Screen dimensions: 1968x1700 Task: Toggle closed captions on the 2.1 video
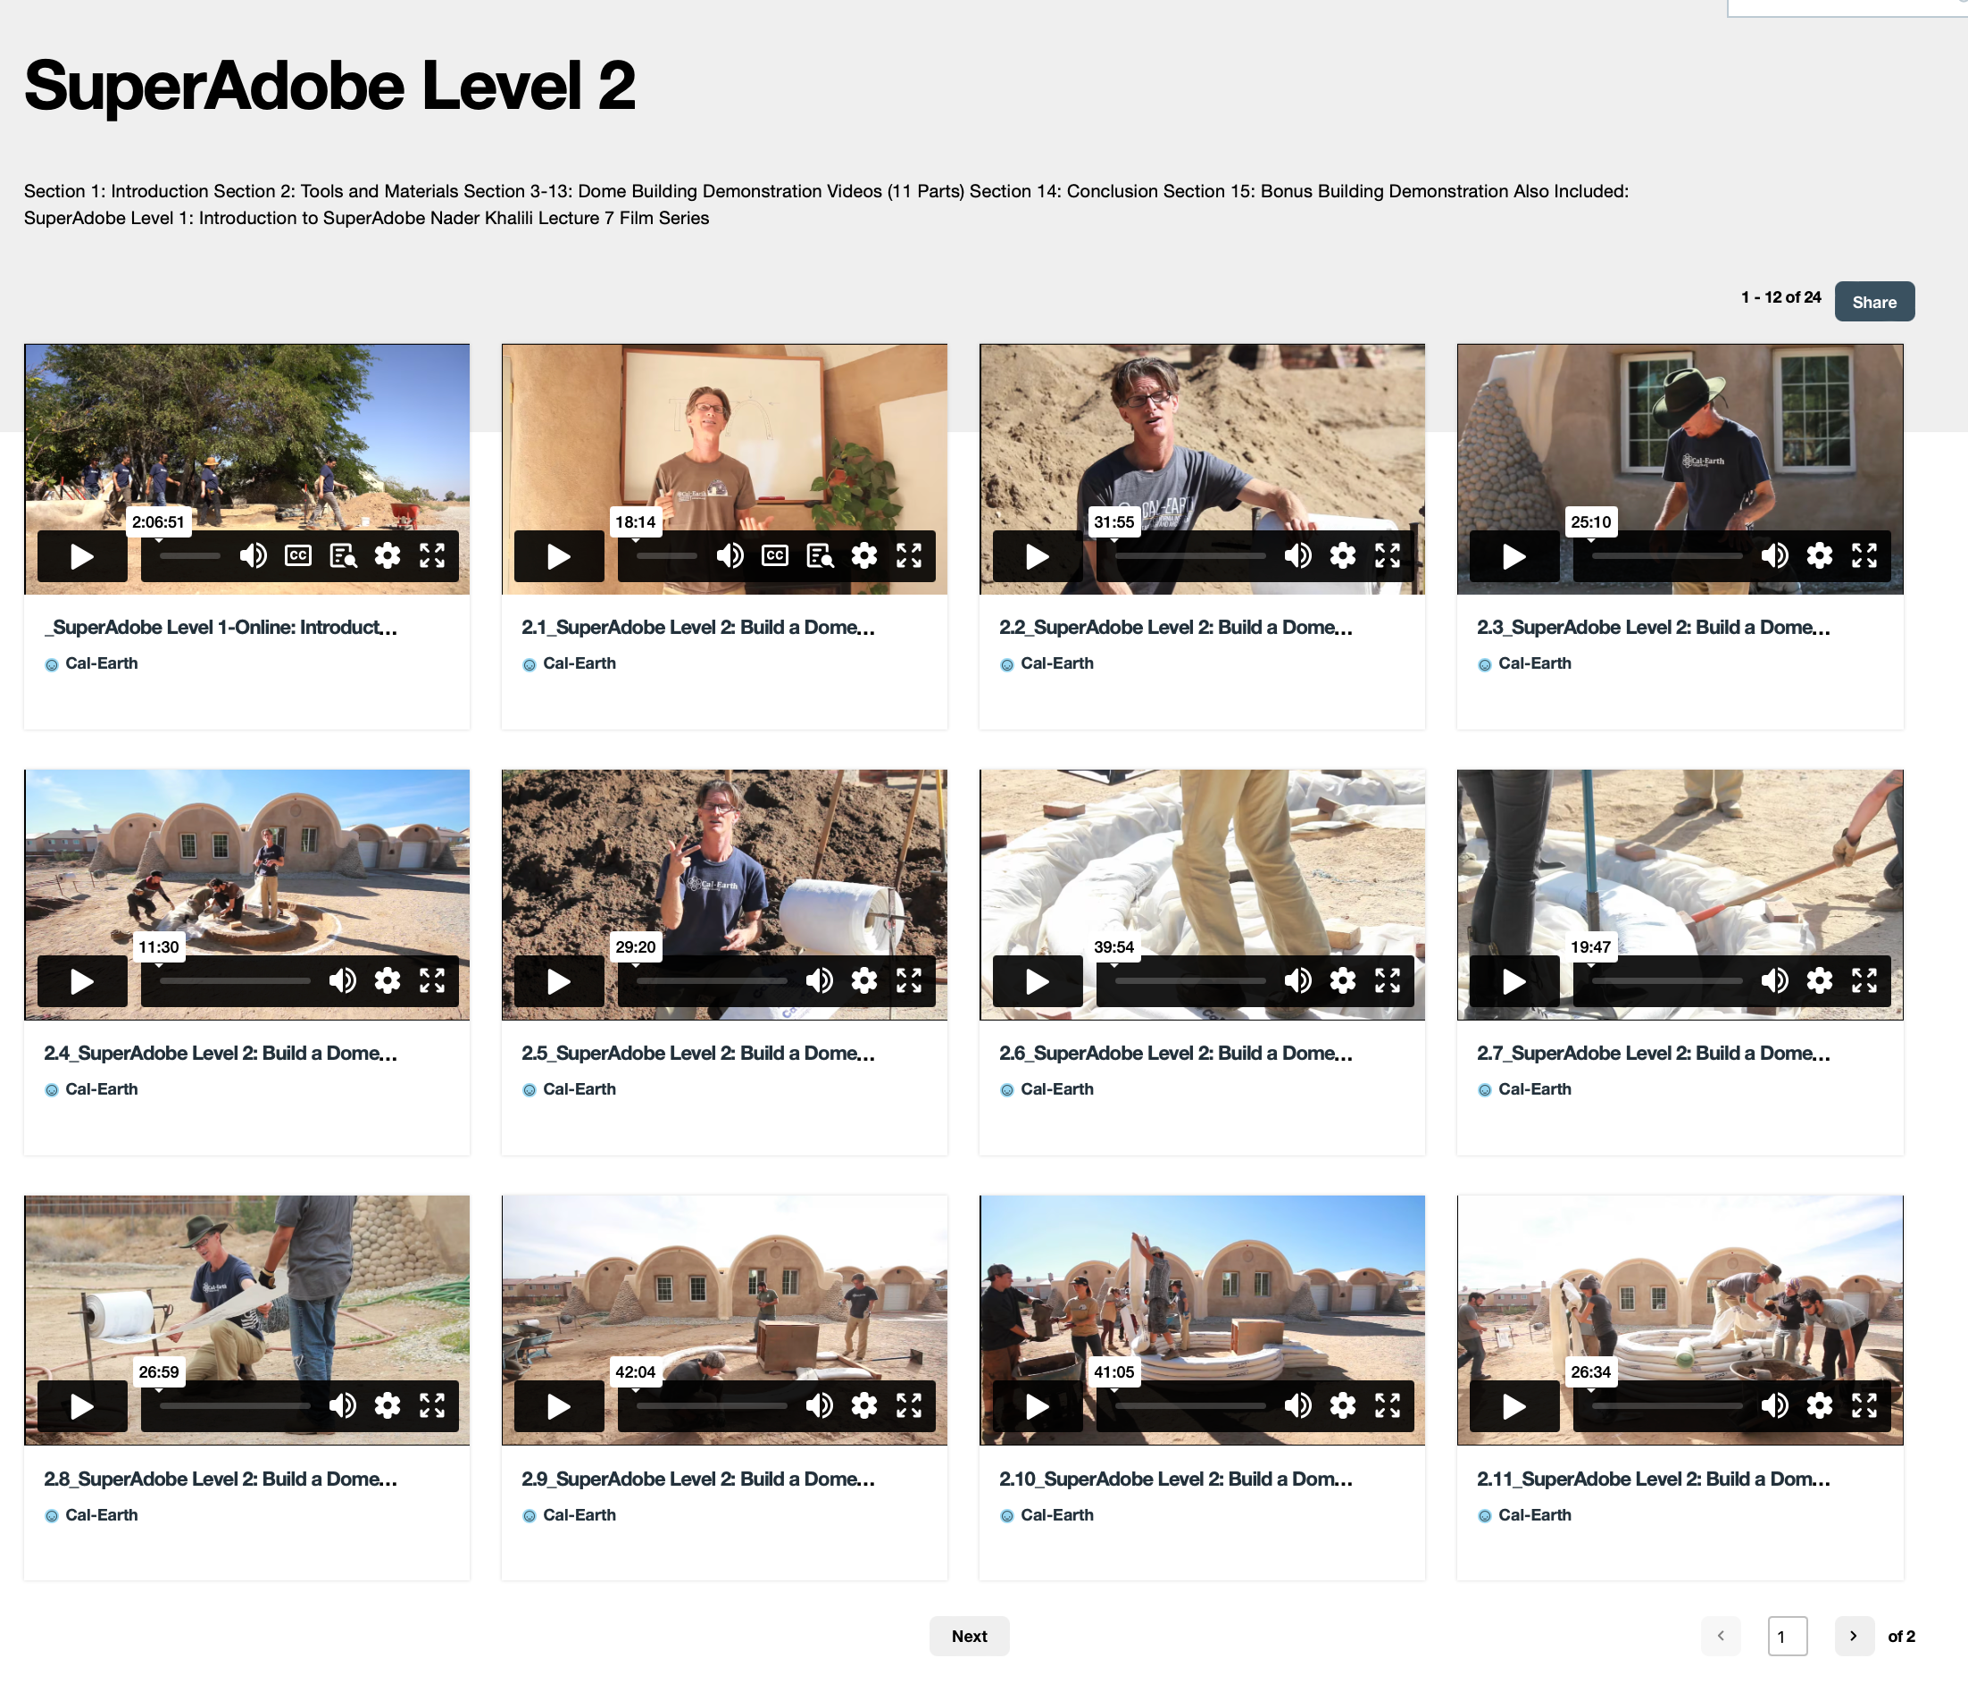point(775,555)
